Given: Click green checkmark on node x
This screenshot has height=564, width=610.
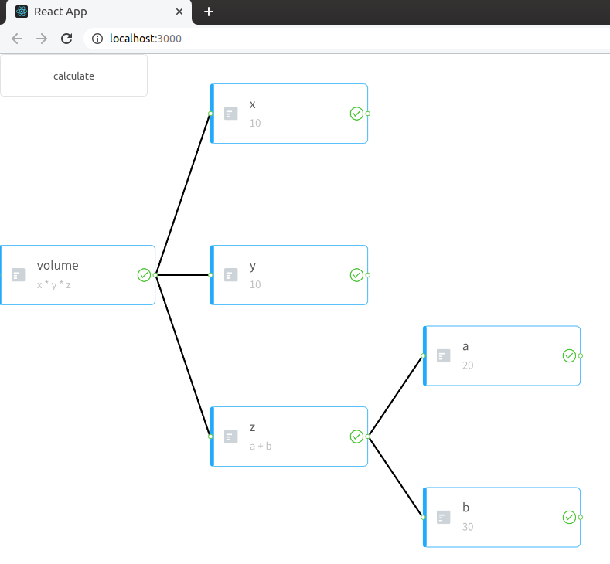Looking at the screenshot, I should tap(356, 114).
